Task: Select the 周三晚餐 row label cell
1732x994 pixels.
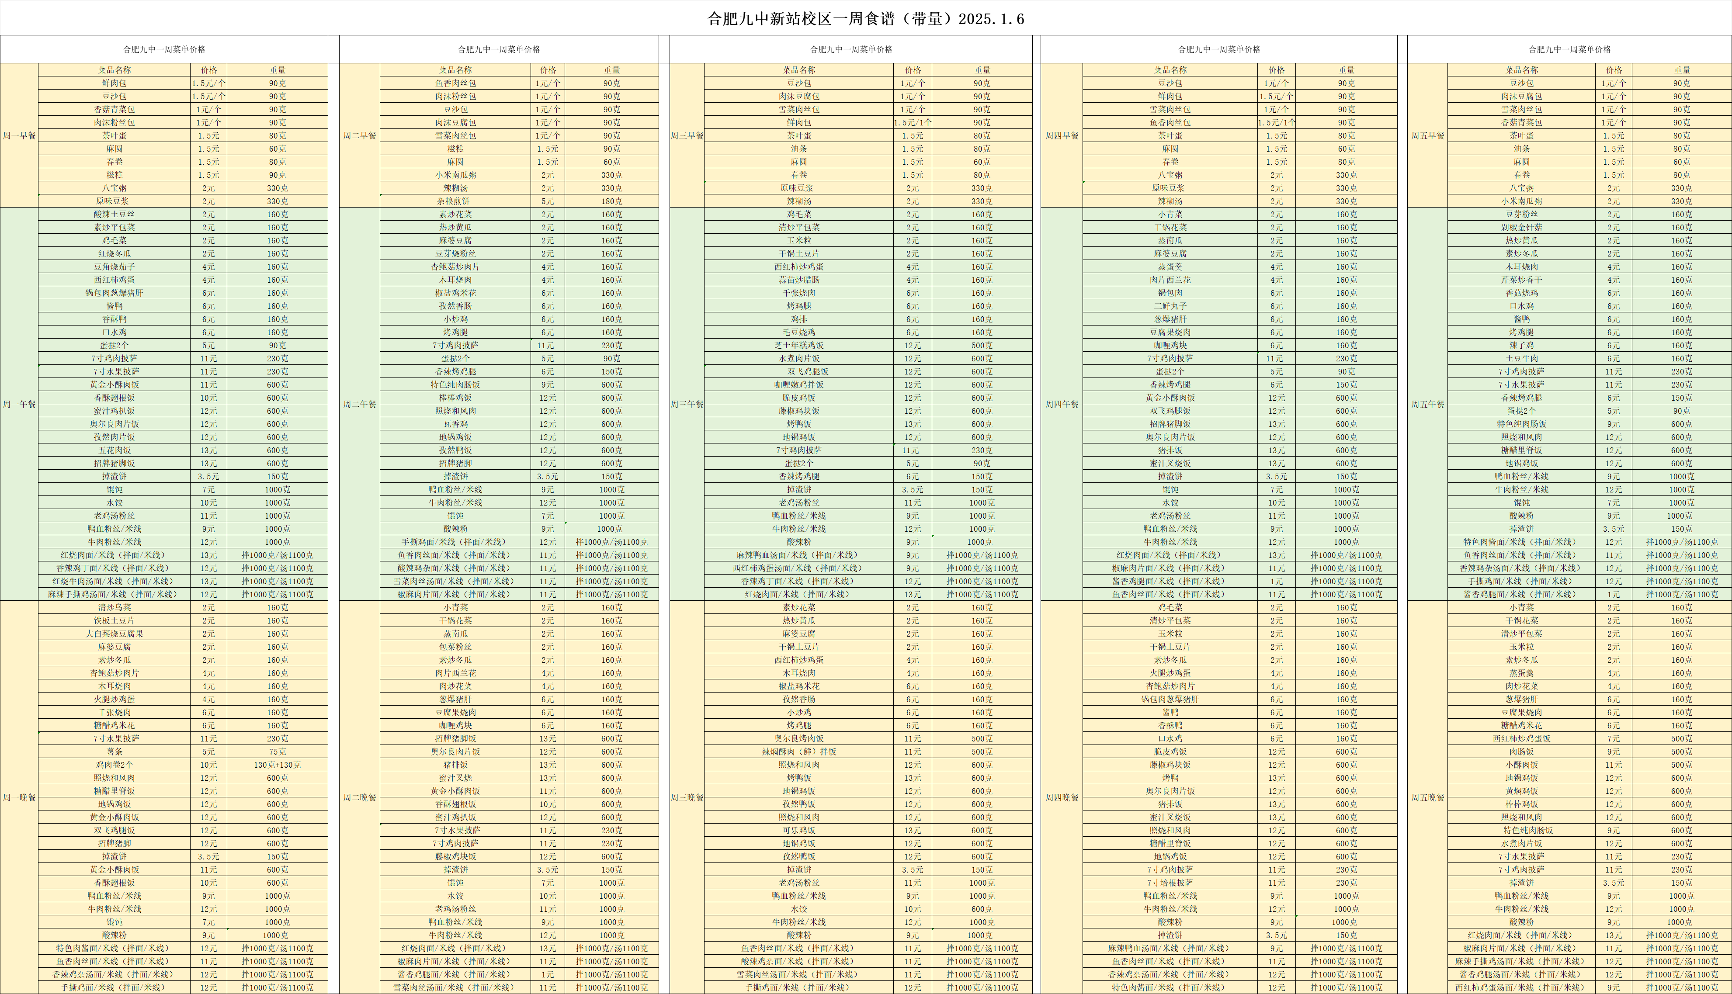Action: click(686, 797)
